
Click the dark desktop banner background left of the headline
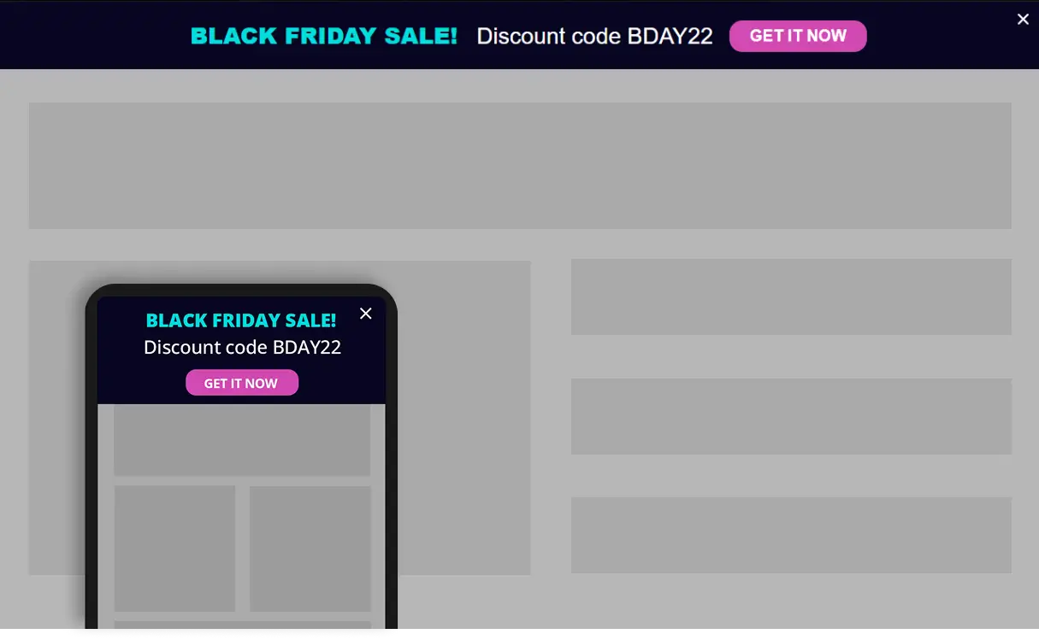coord(94,36)
